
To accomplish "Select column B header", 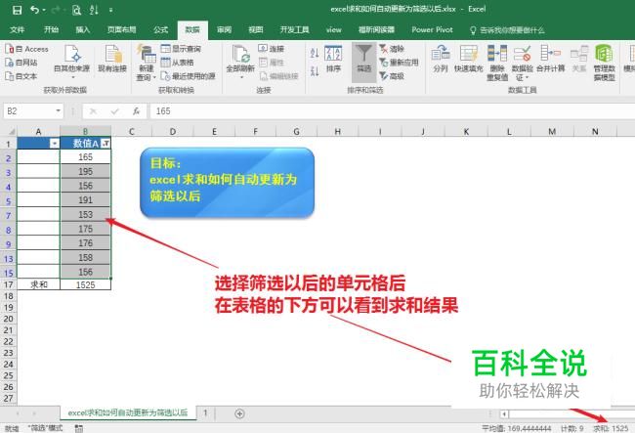I will point(85,131).
